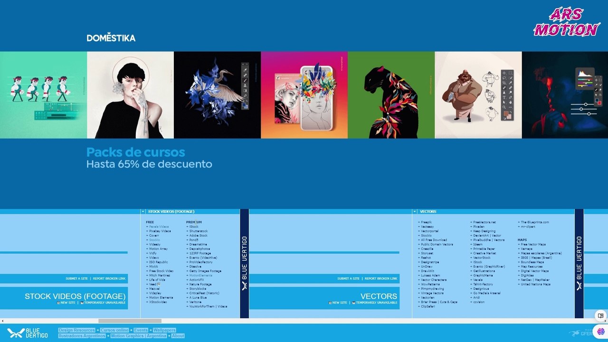Visit the Pond5 link
This screenshot has height=342, width=608.
coord(193,240)
